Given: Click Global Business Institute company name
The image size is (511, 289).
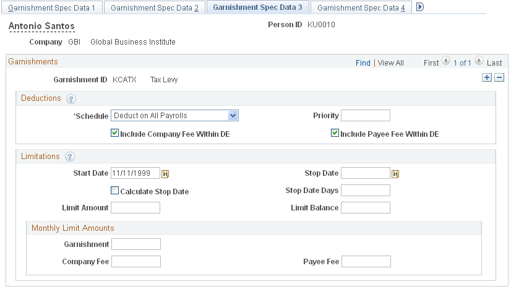Looking at the screenshot, I should (133, 42).
